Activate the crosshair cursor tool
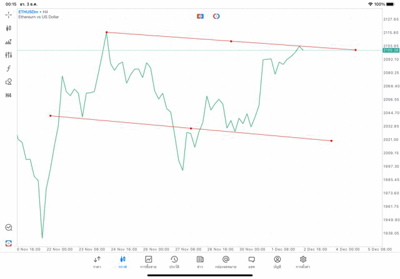The height and width of the screenshot is (279, 400). [8, 15]
